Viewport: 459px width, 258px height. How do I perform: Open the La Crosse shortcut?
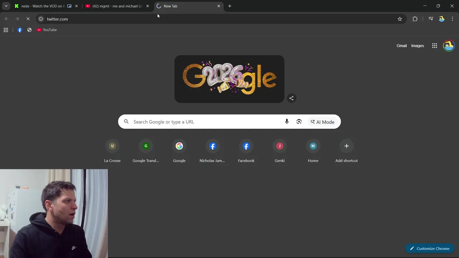(112, 151)
